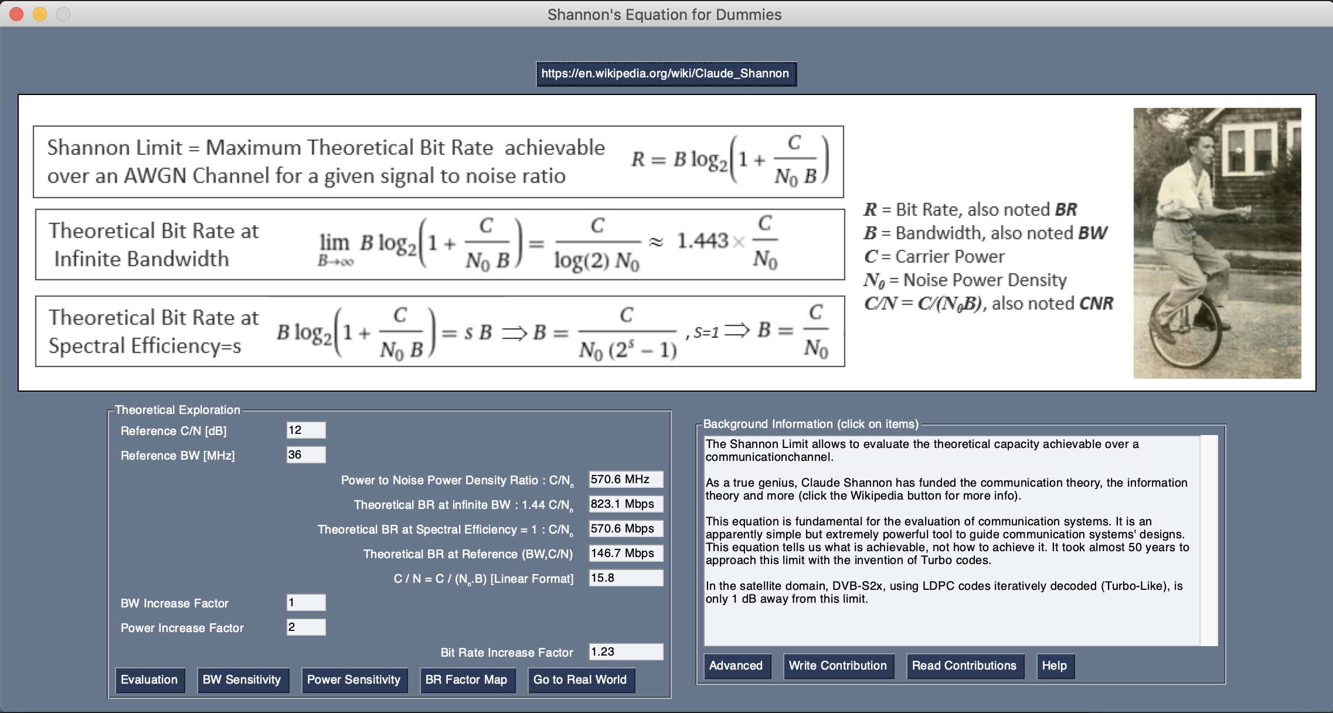Edit the Reference BW field showing 36
The image size is (1333, 713).
[x=305, y=454]
